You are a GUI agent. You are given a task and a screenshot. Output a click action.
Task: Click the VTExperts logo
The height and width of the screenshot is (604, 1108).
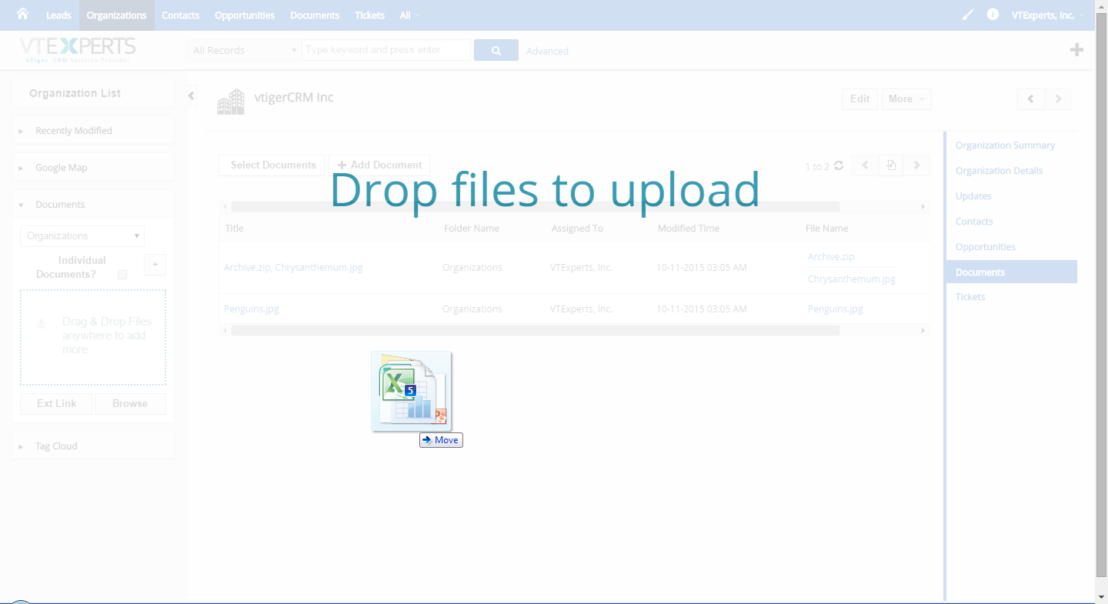coord(78,50)
